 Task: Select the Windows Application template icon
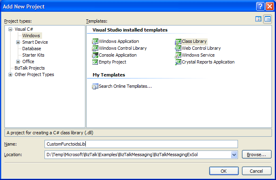96,41
